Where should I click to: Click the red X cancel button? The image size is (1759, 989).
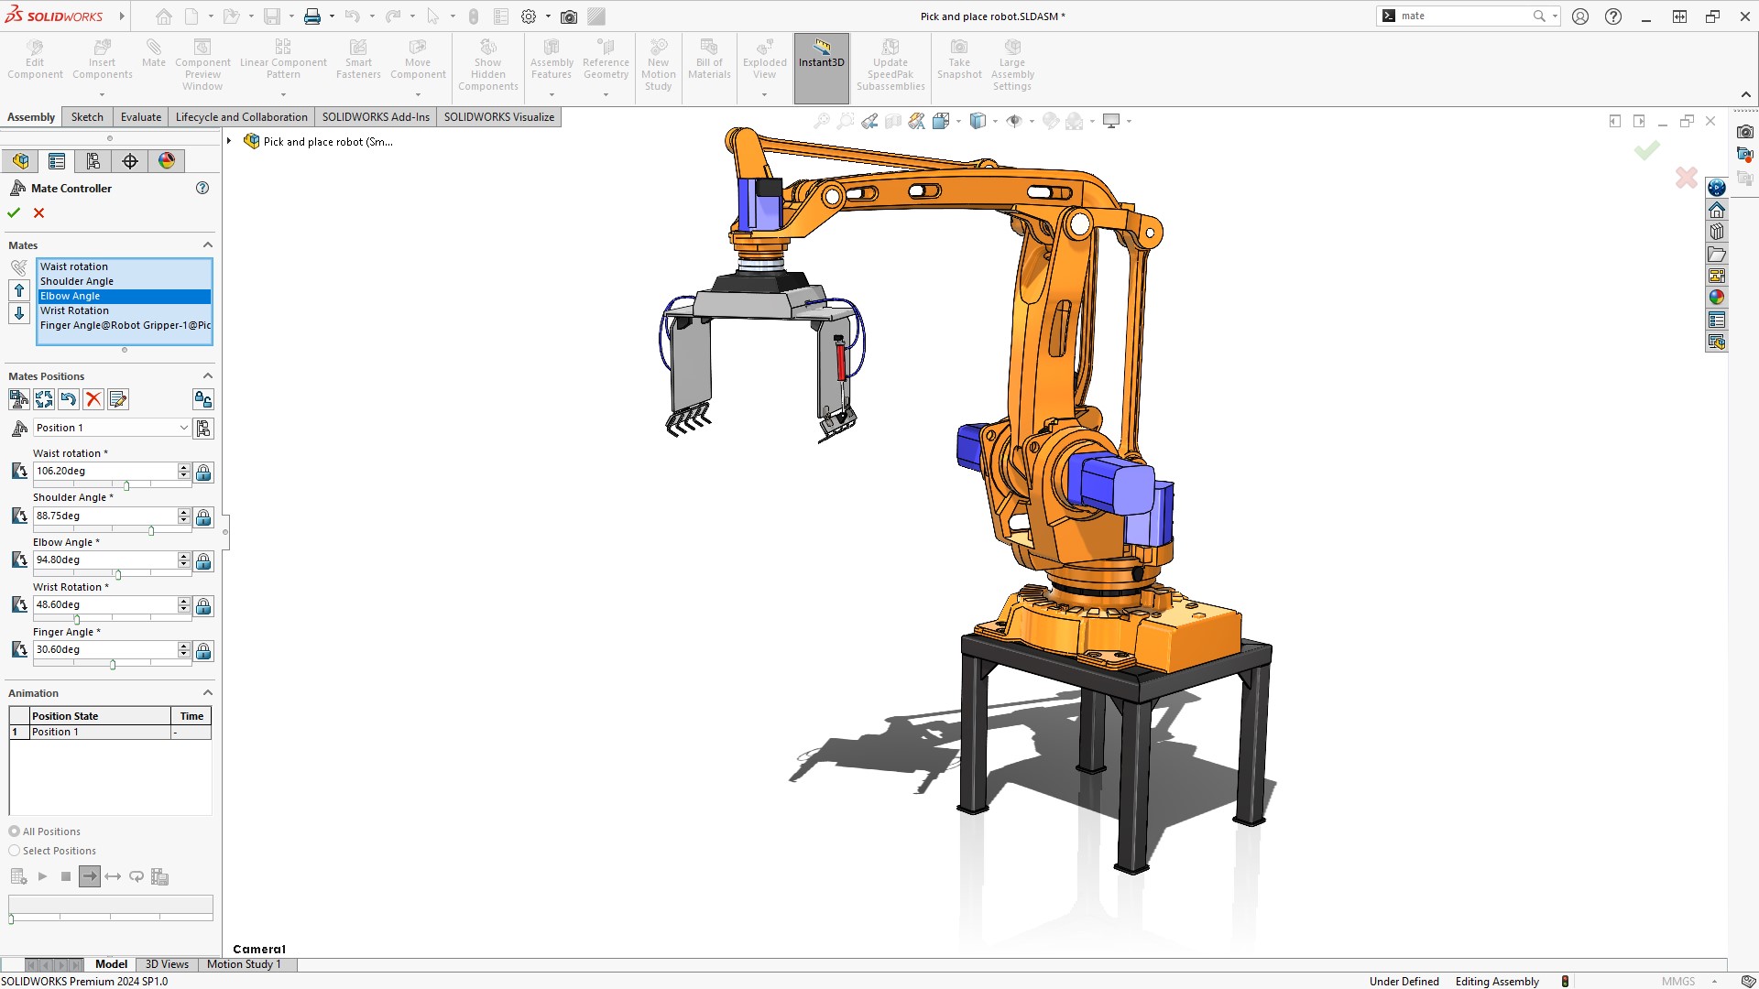tap(40, 212)
